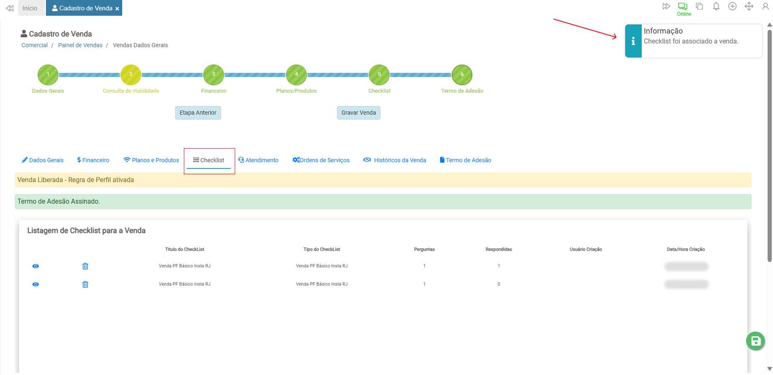This screenshot has width=773, height=375.
Task: Click the Etapa Anterior button
Action: pyautogui.click(x=198, y=113)
